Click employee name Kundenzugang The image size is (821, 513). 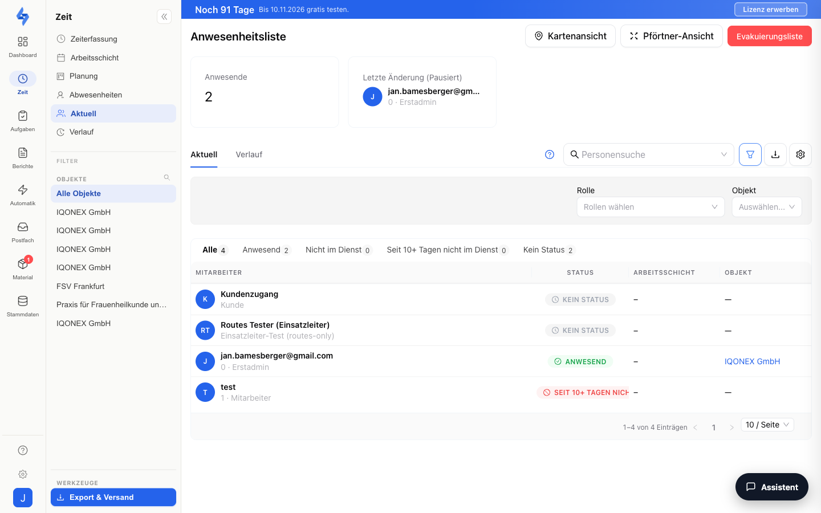249,294
